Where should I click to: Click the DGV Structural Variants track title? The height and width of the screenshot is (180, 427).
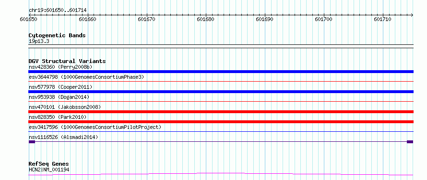coord(67,61)
